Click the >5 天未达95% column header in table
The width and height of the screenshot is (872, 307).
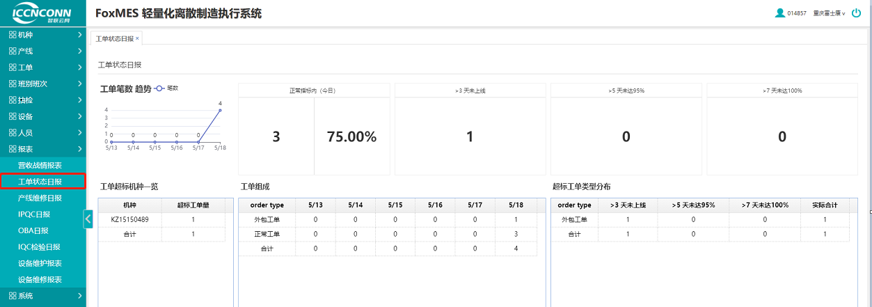[x=693, y=205]
